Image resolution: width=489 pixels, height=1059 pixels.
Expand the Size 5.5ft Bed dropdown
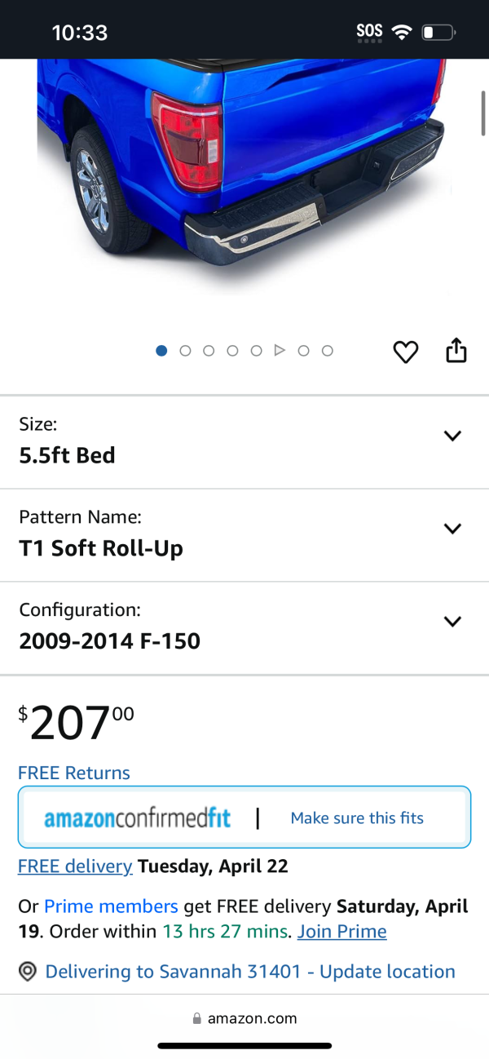(x=244, y=442)
